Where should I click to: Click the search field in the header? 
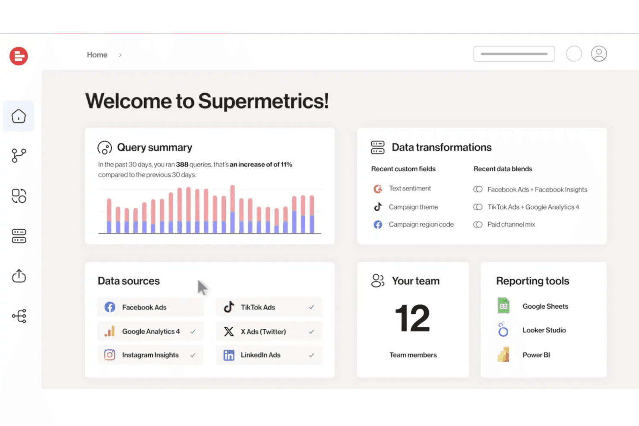[x=514, y=54]
